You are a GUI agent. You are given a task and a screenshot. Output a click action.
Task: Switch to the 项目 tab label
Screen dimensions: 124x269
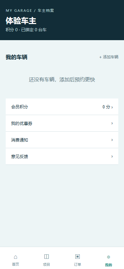click(46, 264)
